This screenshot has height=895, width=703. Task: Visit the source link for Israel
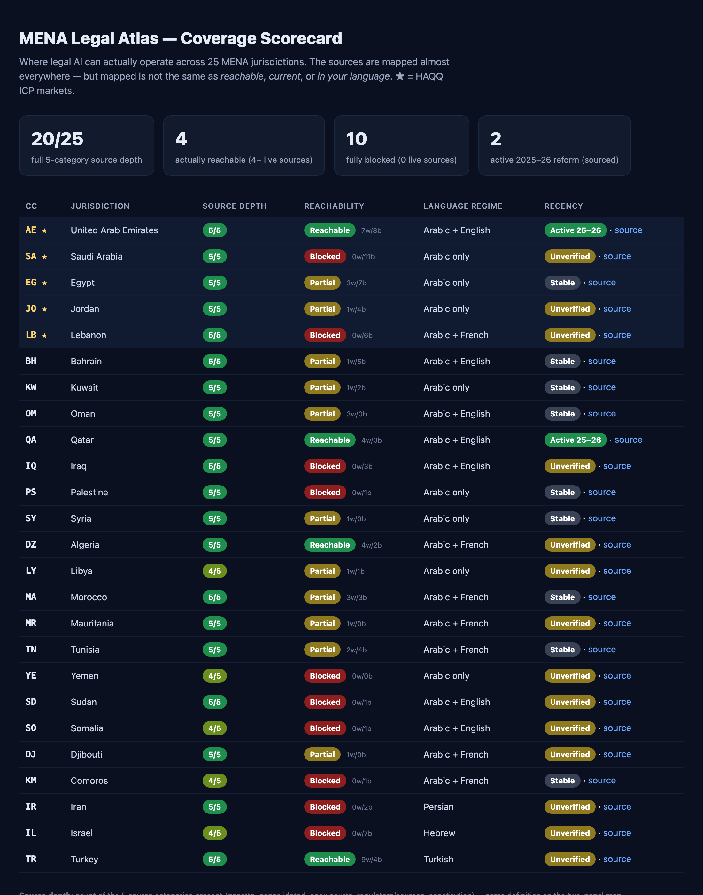617,833
